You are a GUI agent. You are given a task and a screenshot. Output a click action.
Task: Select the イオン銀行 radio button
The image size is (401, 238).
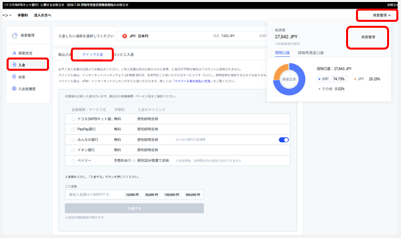(73, 150)
